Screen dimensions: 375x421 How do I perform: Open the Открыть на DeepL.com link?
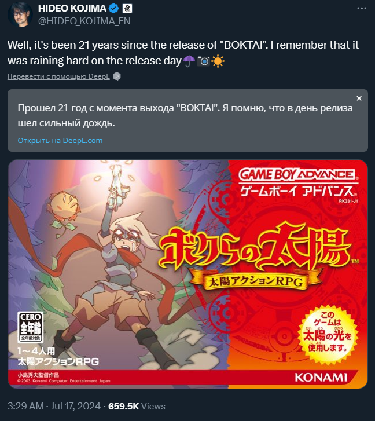click(x=60, y=140)
